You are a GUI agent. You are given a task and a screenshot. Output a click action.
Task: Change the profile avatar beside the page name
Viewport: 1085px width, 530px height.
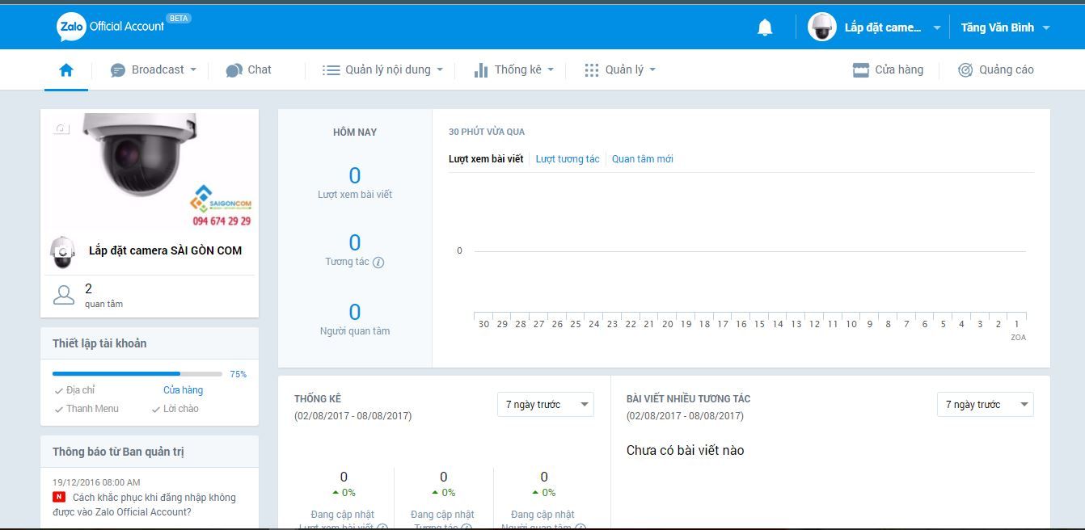[x=63, y=252]
